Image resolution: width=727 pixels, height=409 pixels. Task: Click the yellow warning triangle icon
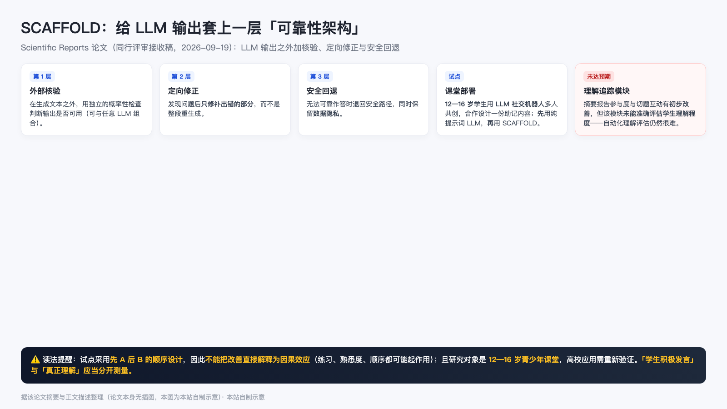click(x=35, y=359)
